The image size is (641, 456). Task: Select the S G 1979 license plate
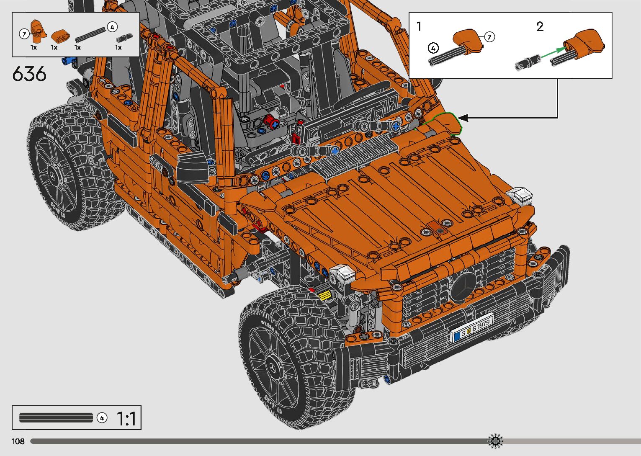(472, 328)
